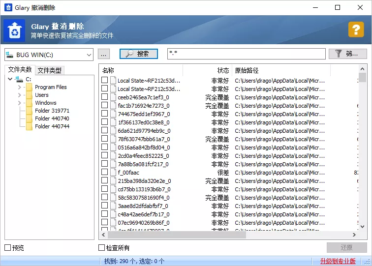372x266 pixels.
Task: Click the Windows folder icon in tree
Action: tap(29, 103)
